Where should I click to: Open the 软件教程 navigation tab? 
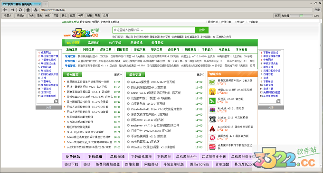[157, 43]
